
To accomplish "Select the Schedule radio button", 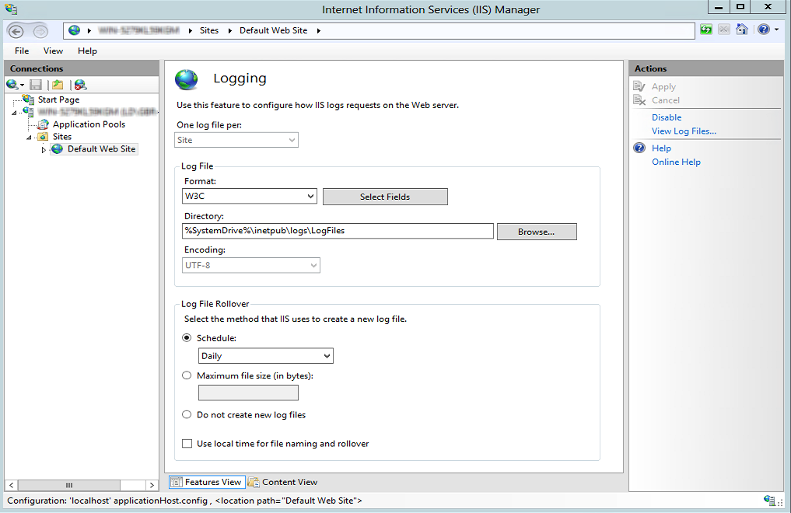I will (x=187, y=338).
